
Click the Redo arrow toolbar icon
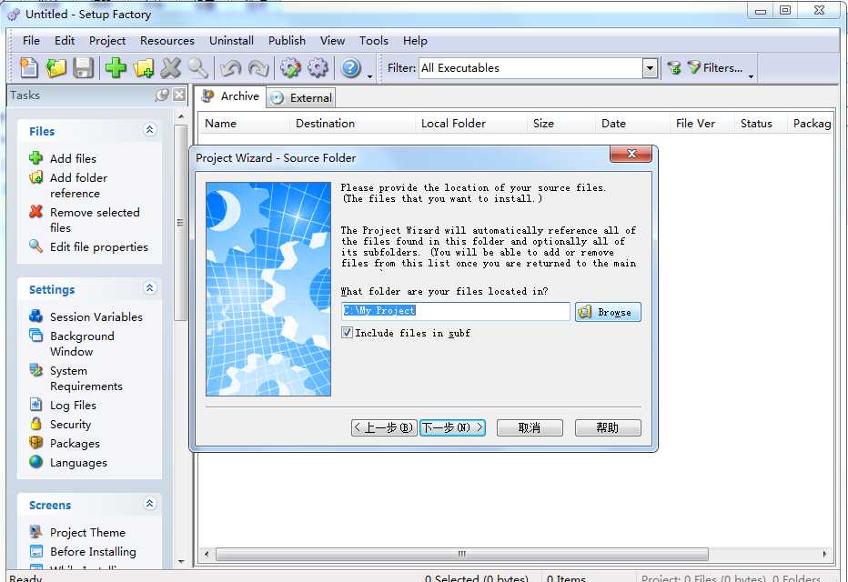pyautogui.click(x=258, y=68)
